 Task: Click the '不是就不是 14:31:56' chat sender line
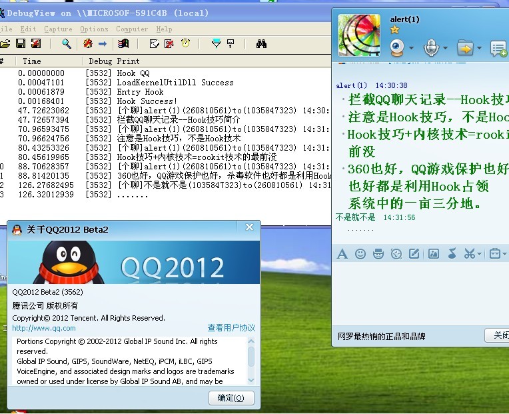pyautogui.click(x=376, y=217)
